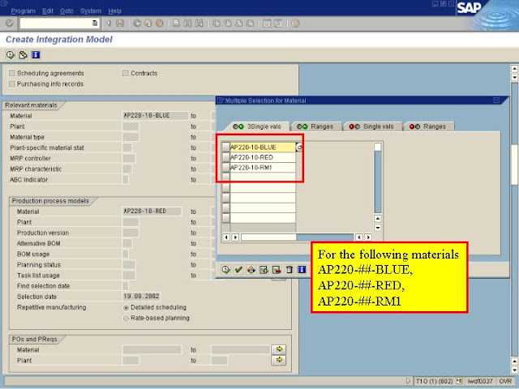Click the AP220-10-RM1 entry in selection list
Image resolution: width=519 pixels, height=389 pixels.
click(x=263, y=168)
